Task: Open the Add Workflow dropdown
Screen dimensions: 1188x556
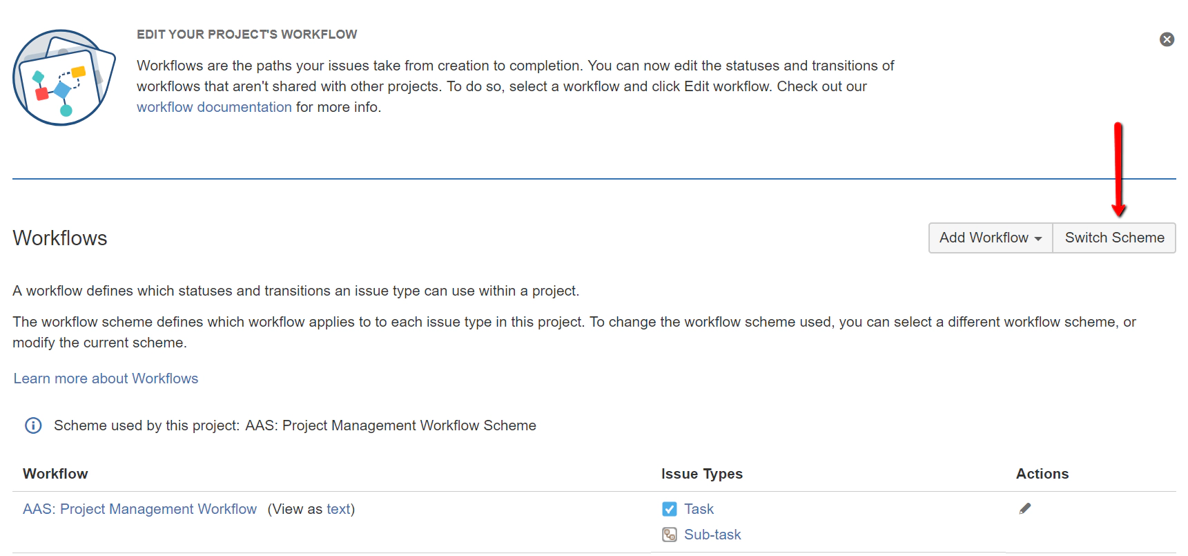Action: pyautogui.click(x=991, y=238)
